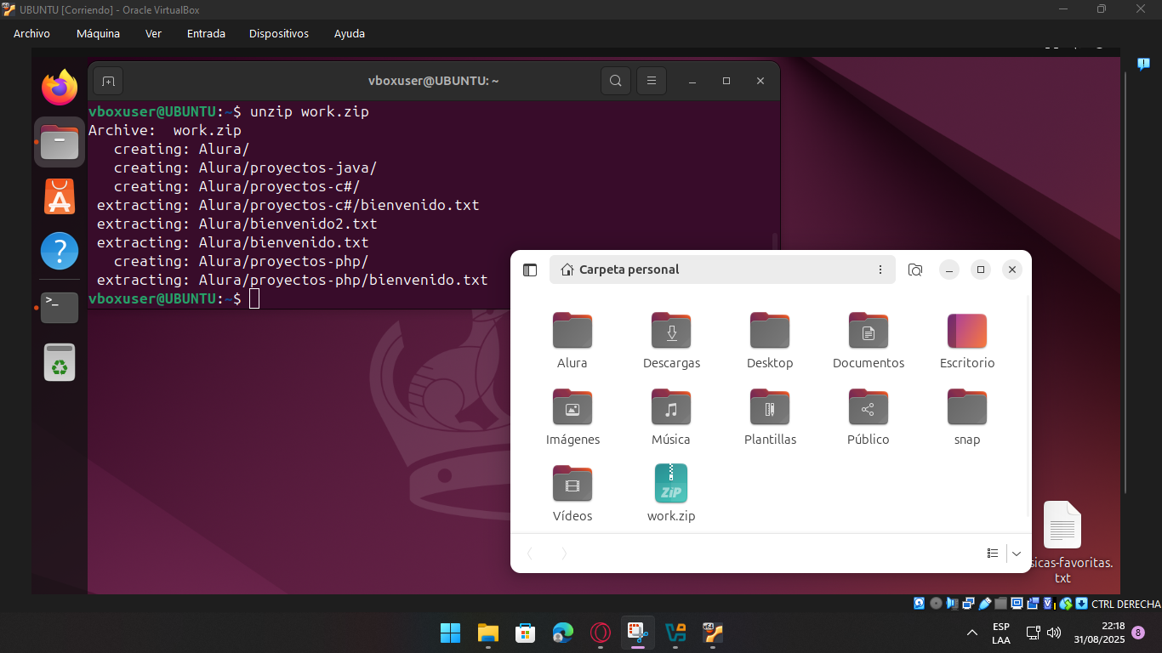Open Microsoft Store from the taskbar
1162x653 pixels.
tap(525, 633)
